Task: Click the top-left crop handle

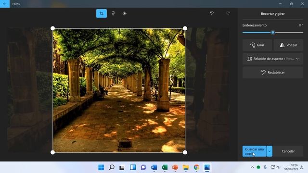Action: (52, 28)
